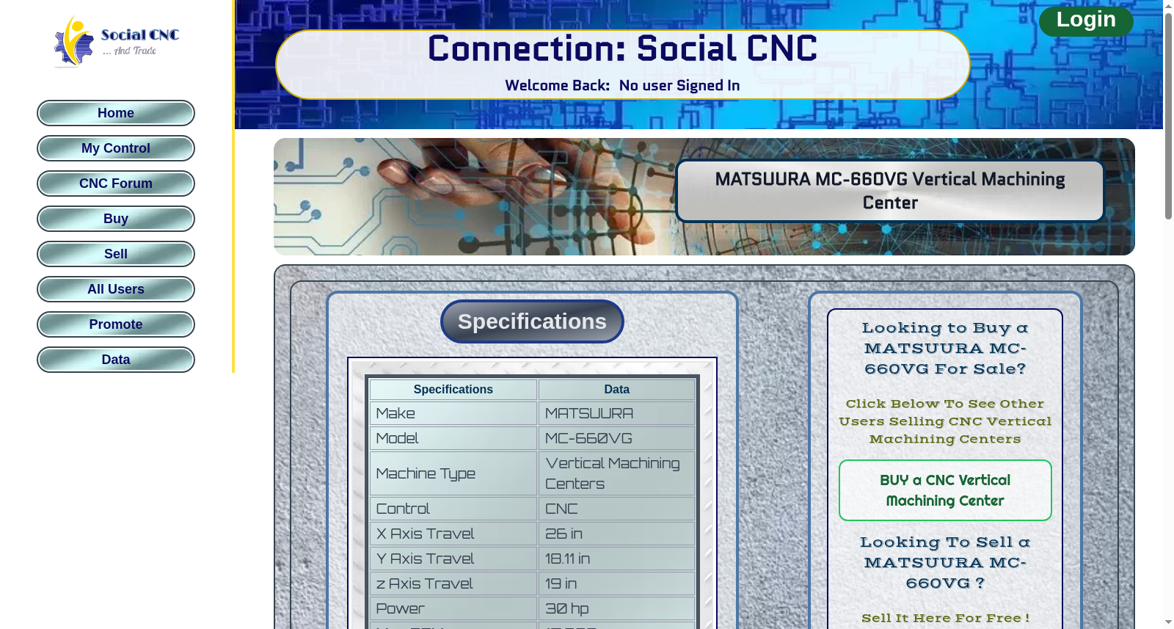
Task: Click the '18.11 in' Y axis value
Action: coord(616,559)
